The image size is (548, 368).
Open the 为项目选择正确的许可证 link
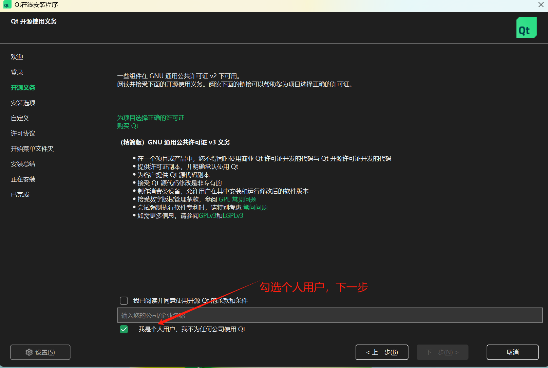[151, 118]
